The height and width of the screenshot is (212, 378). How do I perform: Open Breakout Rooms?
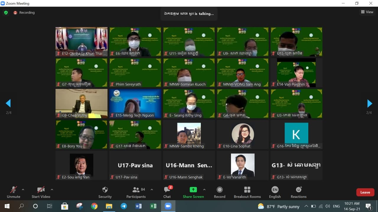[247, 190]
